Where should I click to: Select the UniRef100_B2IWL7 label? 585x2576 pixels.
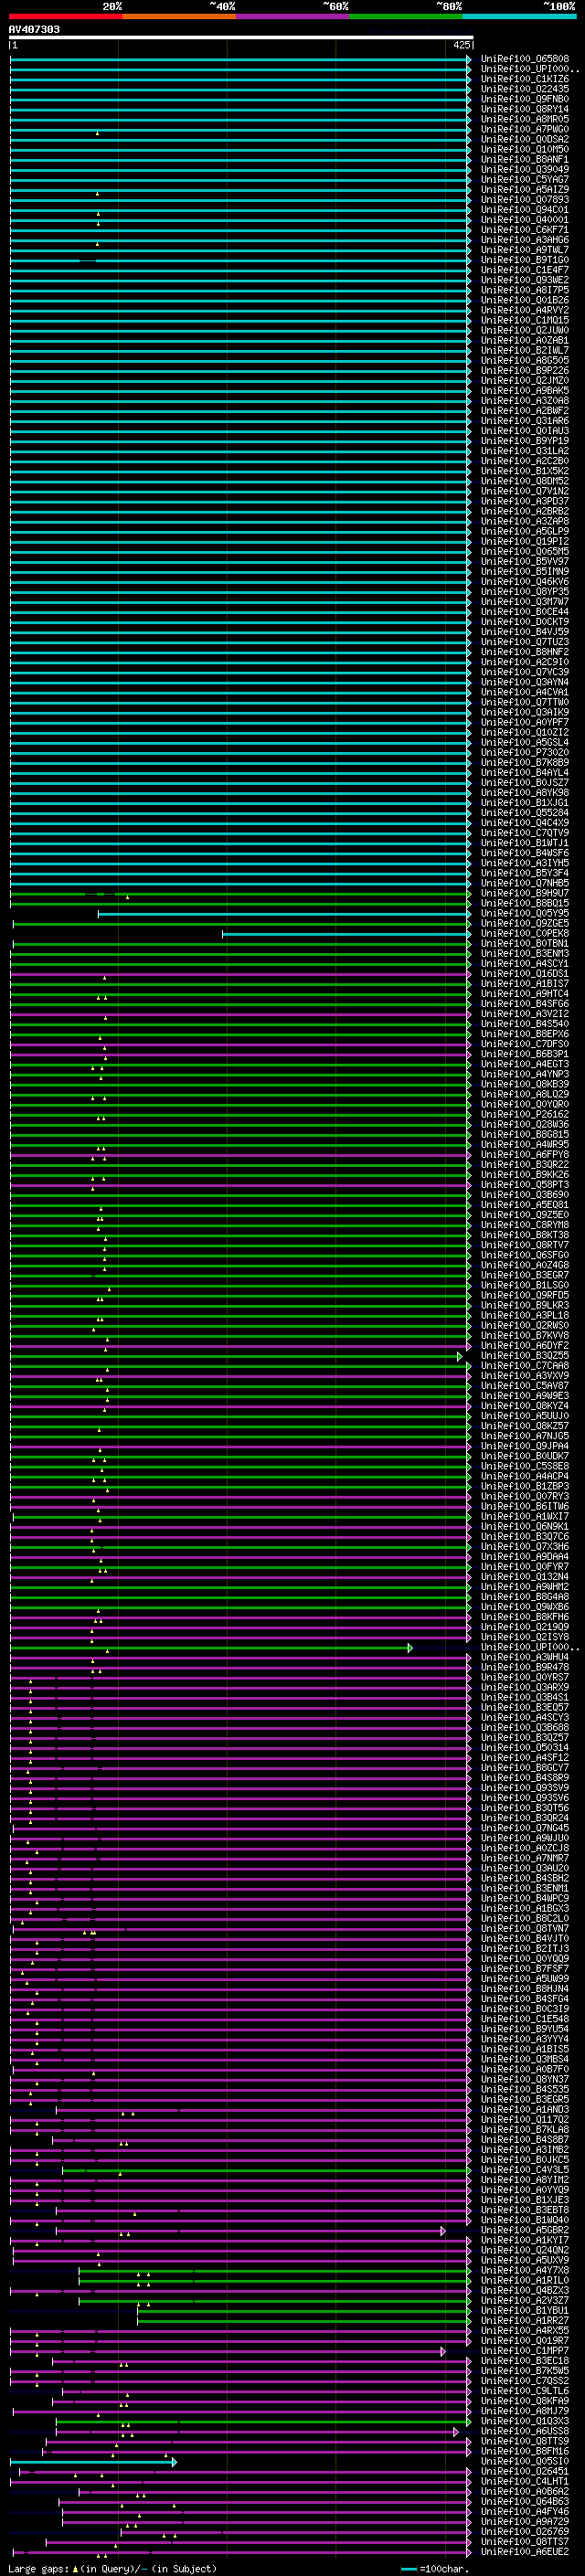coord(525,350)
